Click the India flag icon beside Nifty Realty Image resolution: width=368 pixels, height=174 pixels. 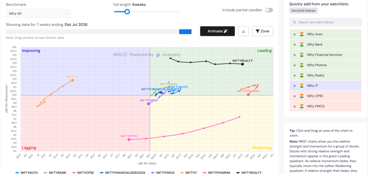[x=302, y=75]
